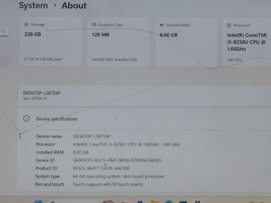The image size is (271, 203).
Task: Click the DESKTOP-L5R7E6P heading in the device card
Action: pyautogui.click(x=42, y=93)
